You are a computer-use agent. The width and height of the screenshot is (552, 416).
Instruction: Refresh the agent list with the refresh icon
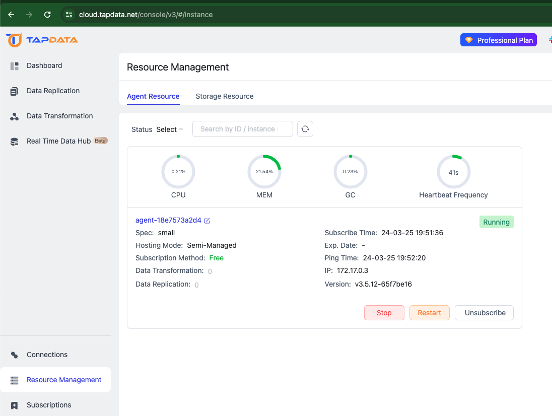point(305,129)
